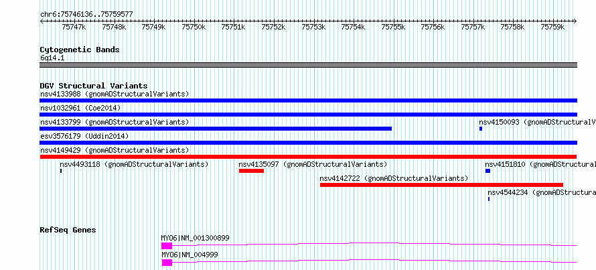Select the nsv1032961 (Coe2014) variant bar

pyautogui.click(x=308, y=115)
